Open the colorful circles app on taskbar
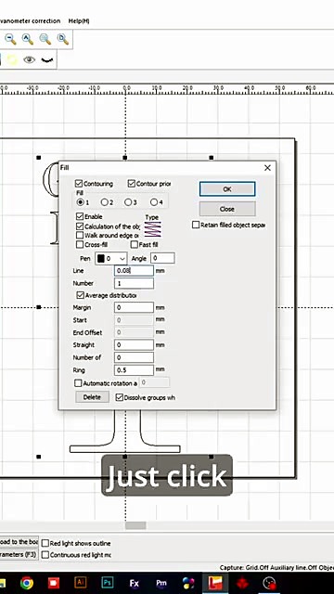 pyautogui.click(x=188, y=583)
